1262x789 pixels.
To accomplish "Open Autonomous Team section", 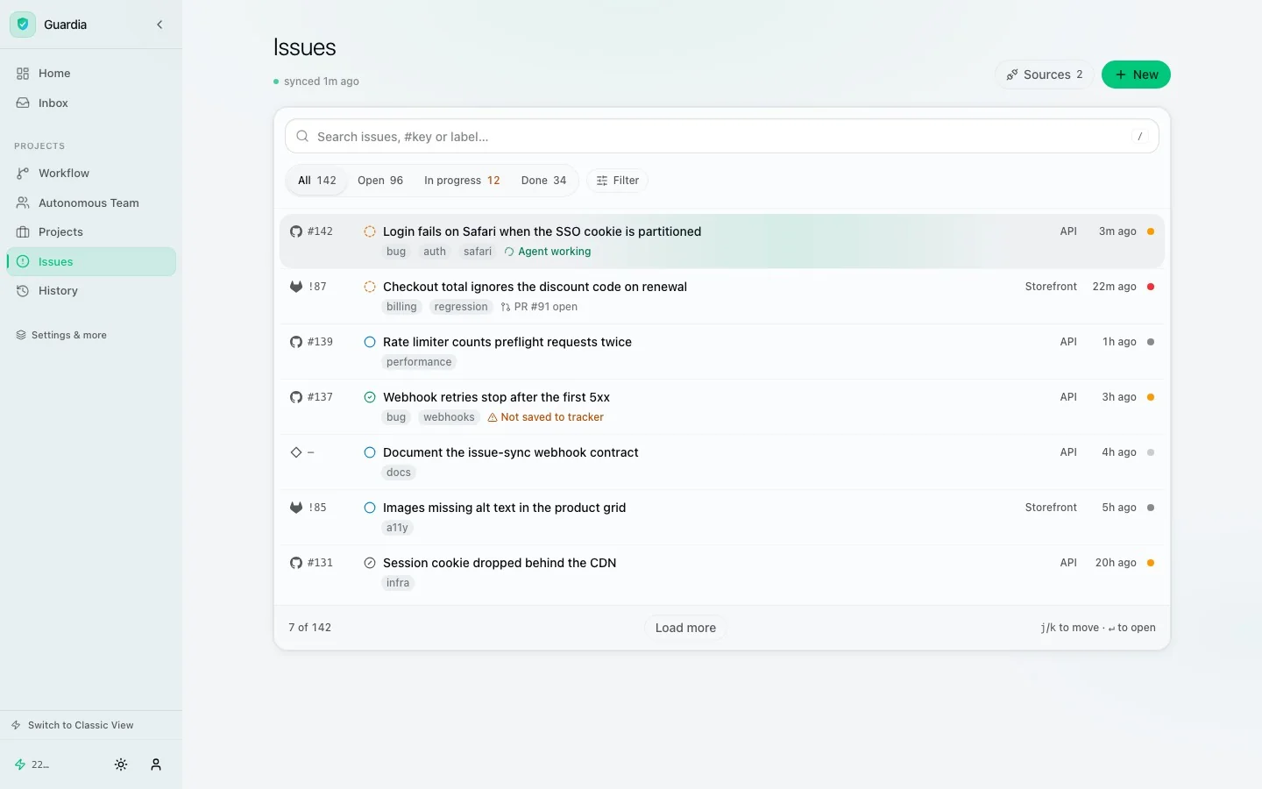I will (91, 203).
